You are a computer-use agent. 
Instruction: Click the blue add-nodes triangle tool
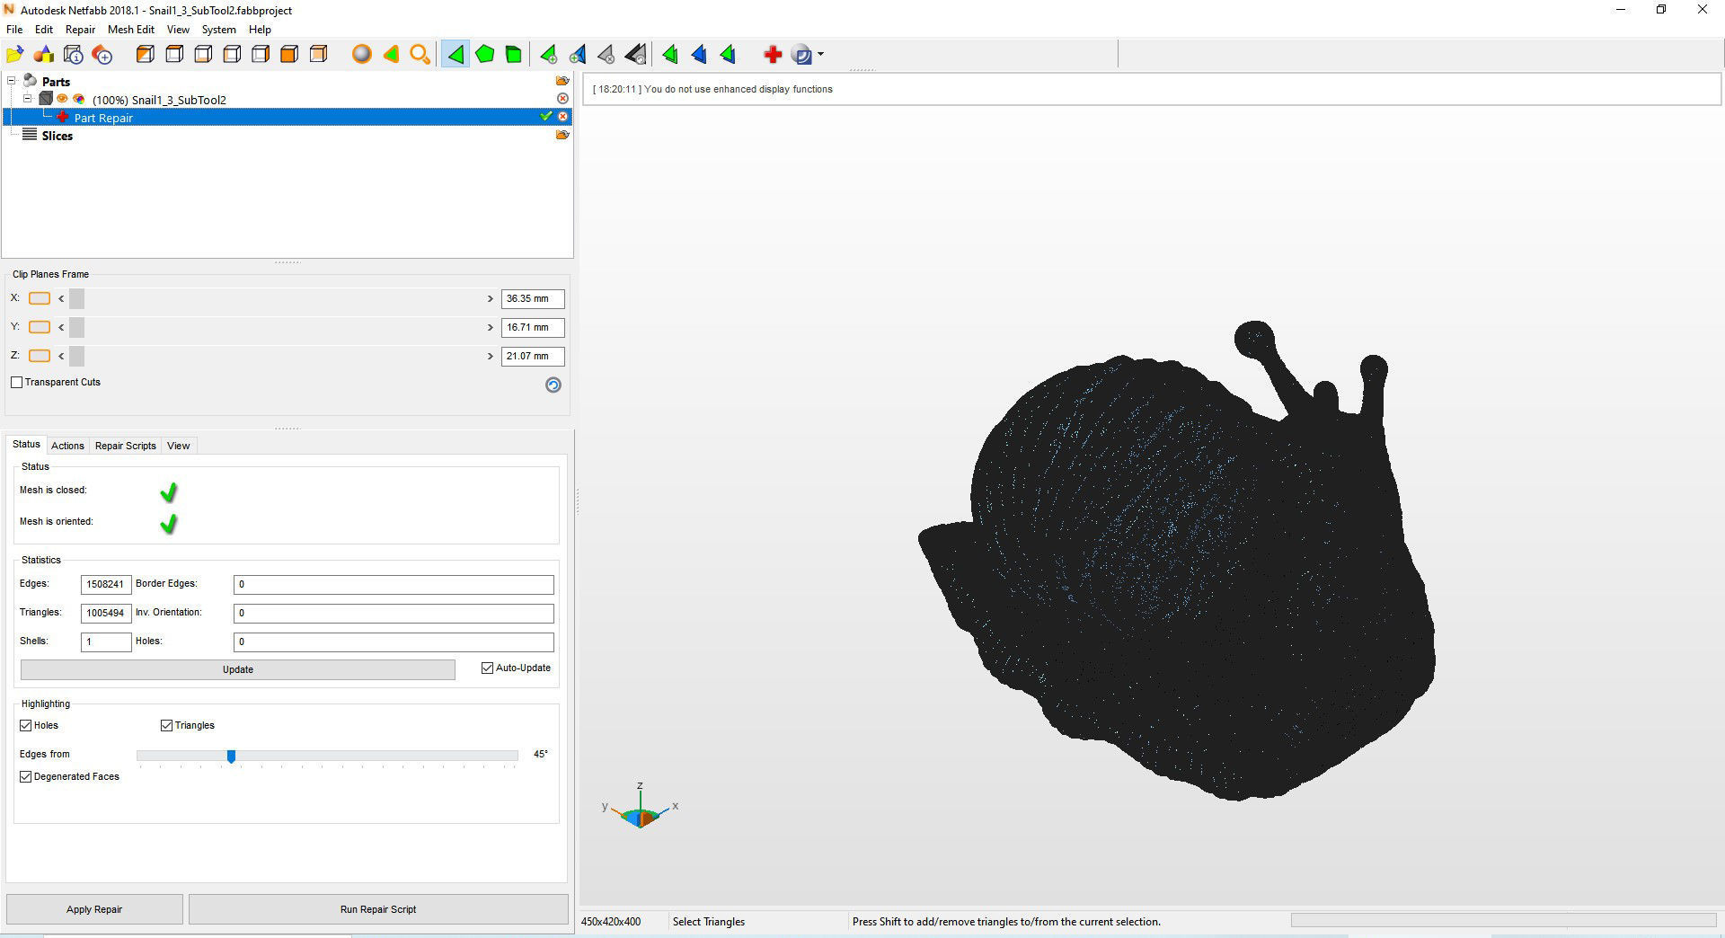(578, 55)
